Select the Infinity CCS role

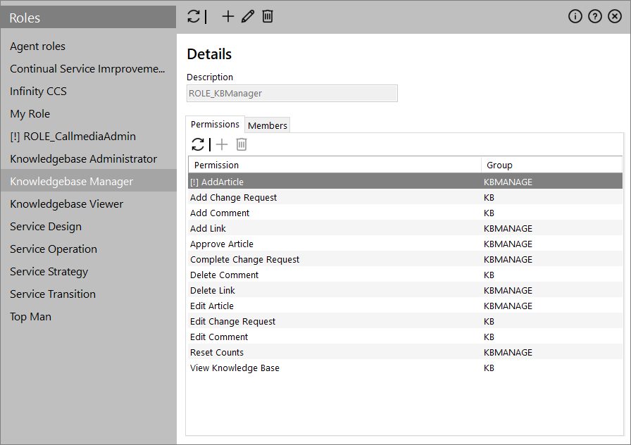(x=89, y=92)
